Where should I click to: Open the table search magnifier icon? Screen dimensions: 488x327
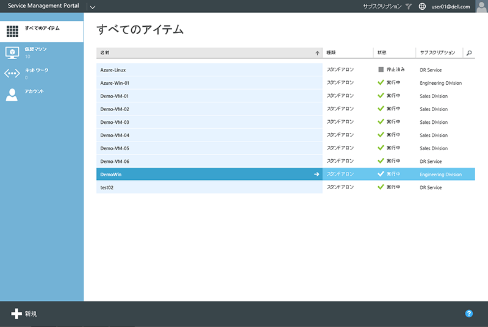[x=469, y=53]
